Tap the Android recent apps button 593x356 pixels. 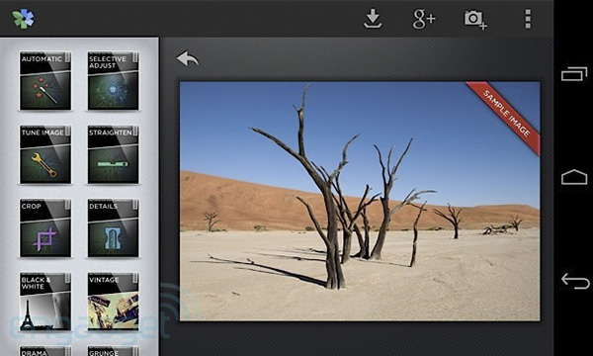(x=574, y=73)
